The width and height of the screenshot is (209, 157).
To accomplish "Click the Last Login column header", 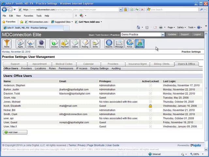I will pos(169,81).
